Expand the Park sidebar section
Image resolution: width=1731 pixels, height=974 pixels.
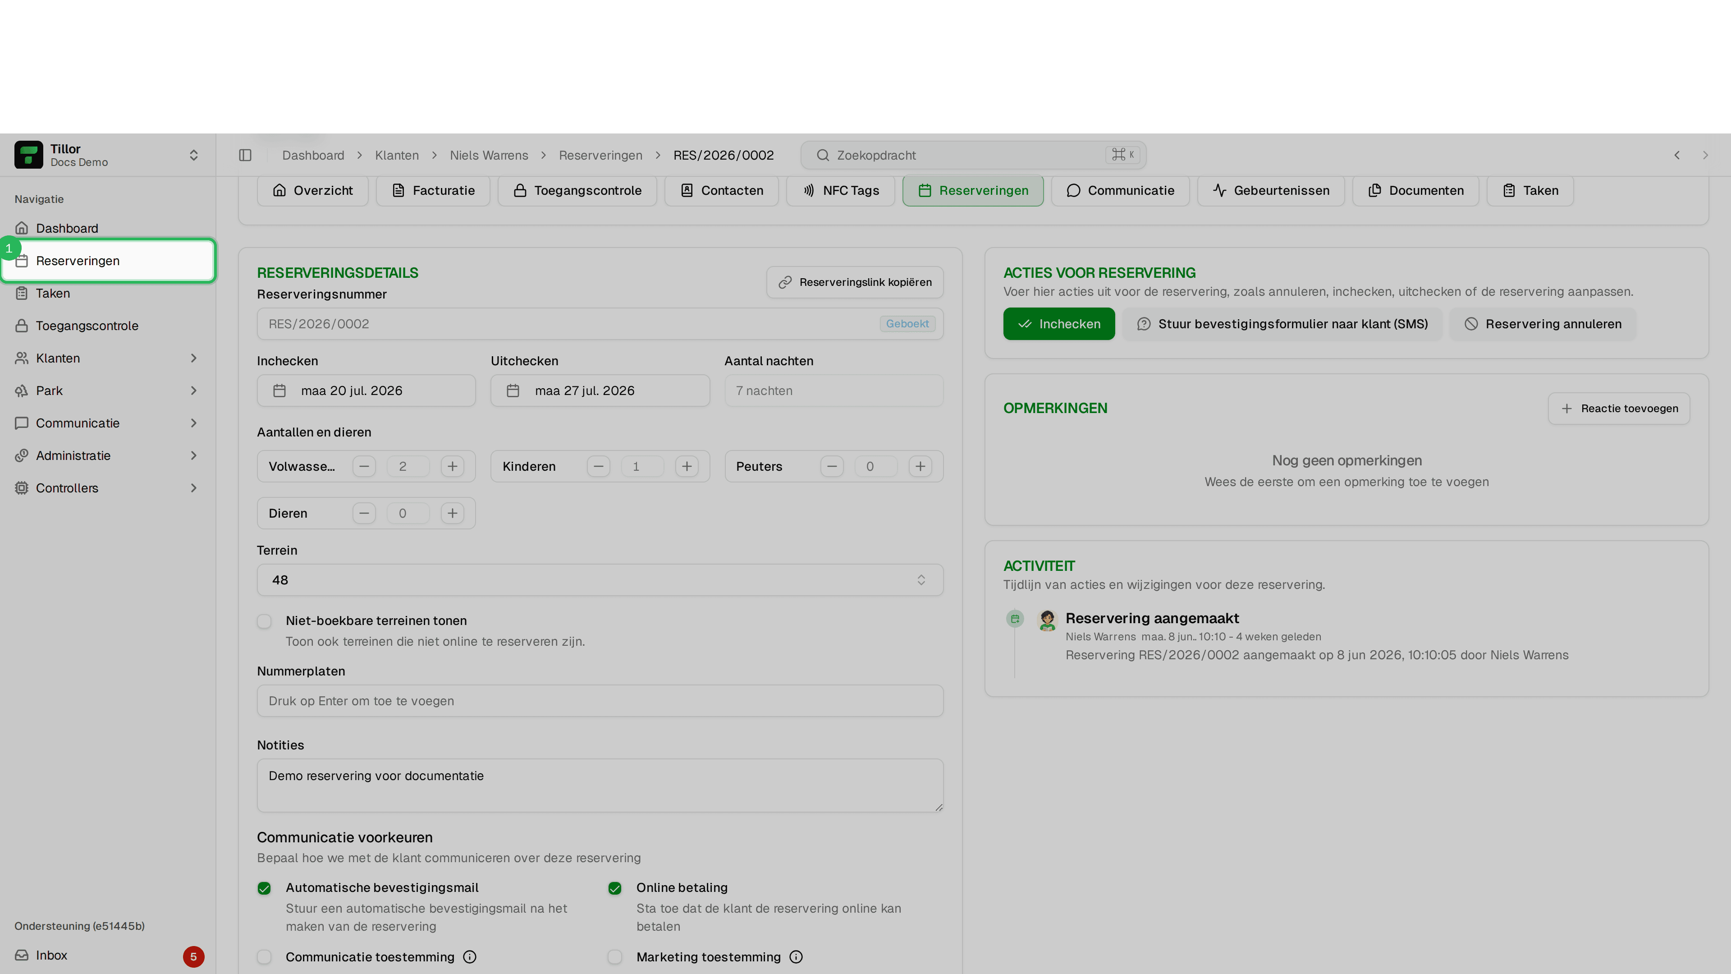[x=108, y=391]
